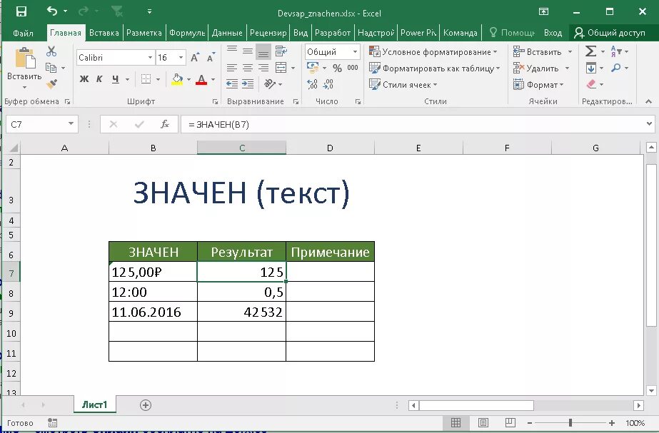659x433 pixels.
Task: Increase font size with the large A
Action: coord(195,58)
